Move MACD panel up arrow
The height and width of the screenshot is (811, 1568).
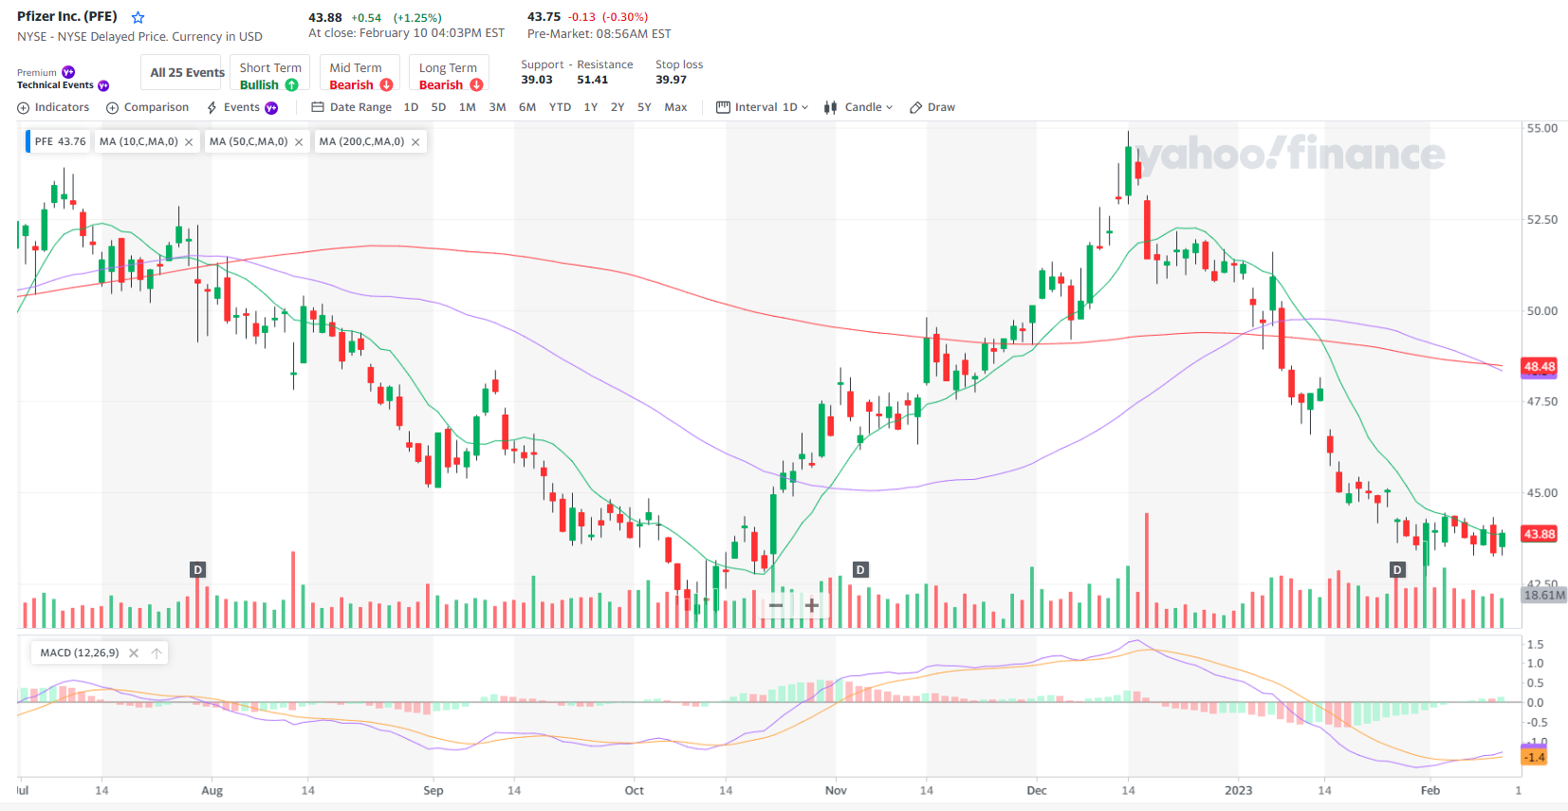tap(157, 653)
